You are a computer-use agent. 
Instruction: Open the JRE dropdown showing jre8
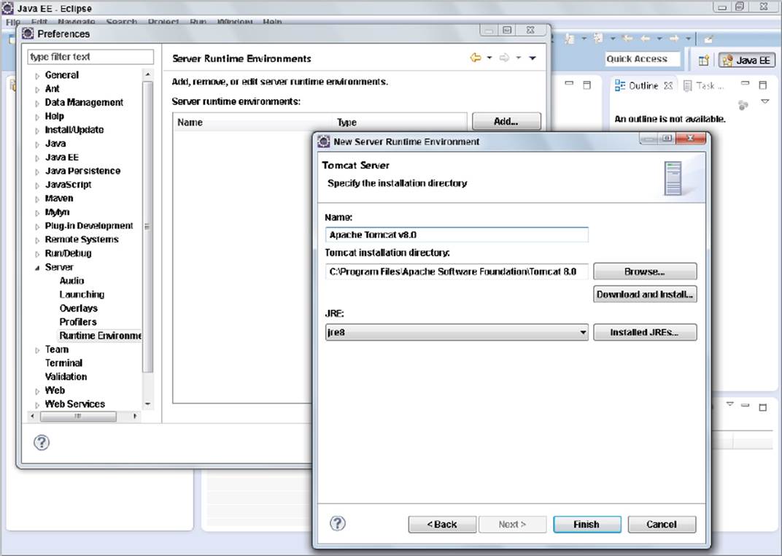457,332
